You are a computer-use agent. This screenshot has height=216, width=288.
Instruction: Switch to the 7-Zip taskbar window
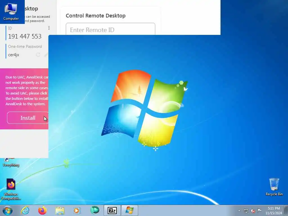pyautogui.click(x=112, y=210)
